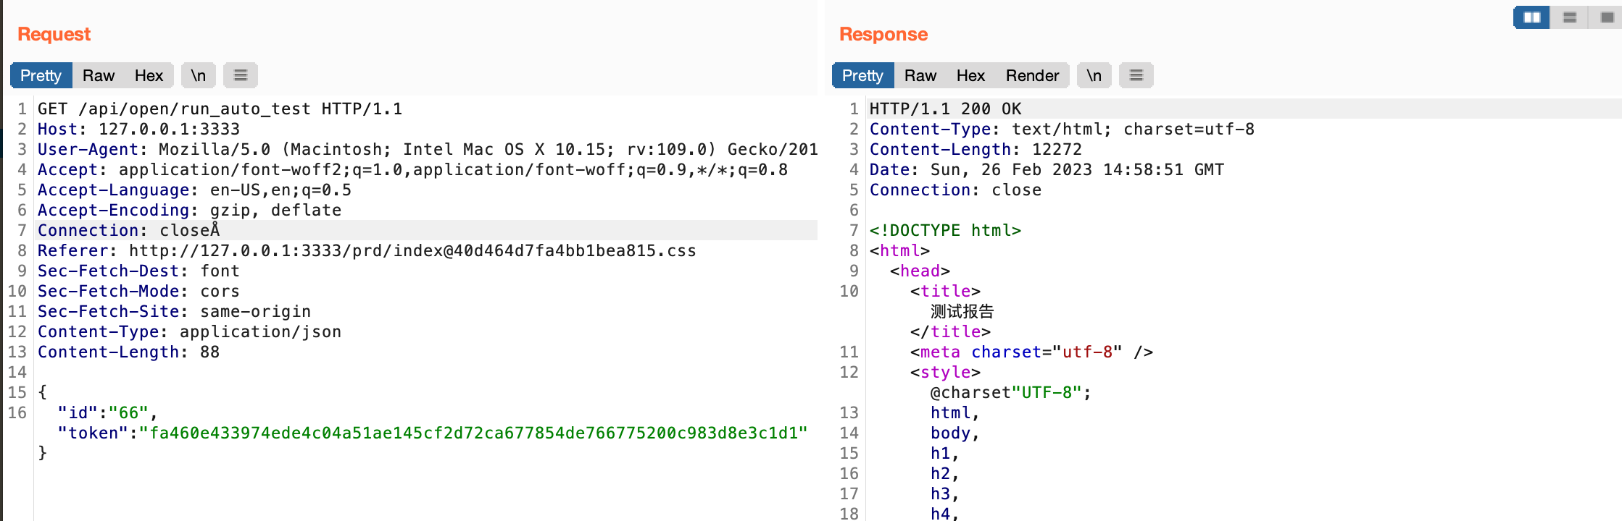Select side-by-side layout view icon
This screenshot has height=521, width=1622.
click(x=1531, y=17)
